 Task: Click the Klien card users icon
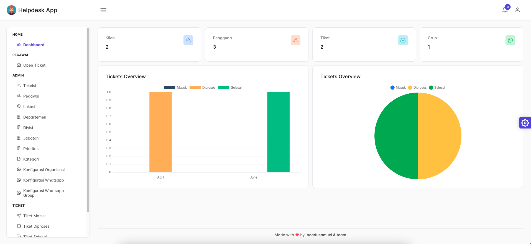pyautogui.click(x=188, y=40)
